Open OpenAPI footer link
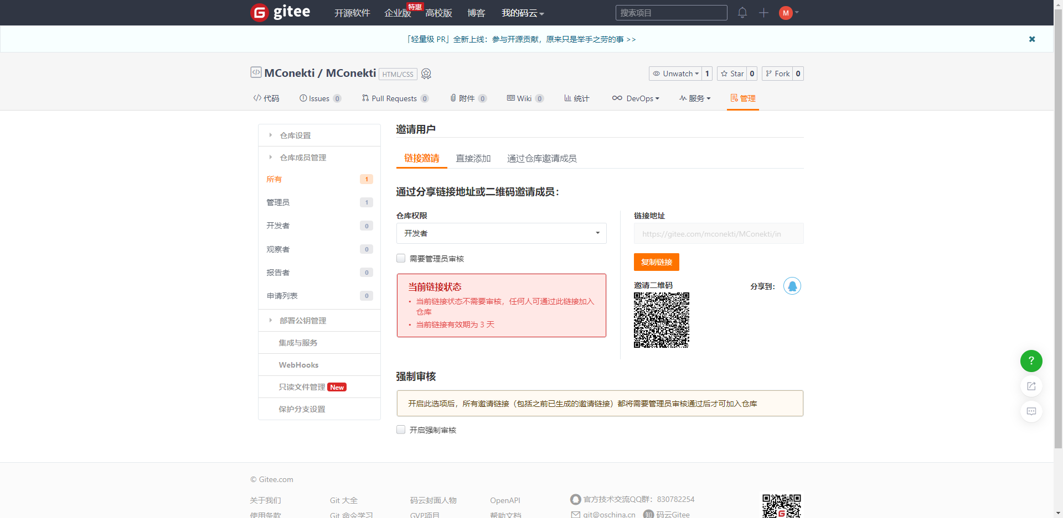1063x518 pixels. click(505, 500)
